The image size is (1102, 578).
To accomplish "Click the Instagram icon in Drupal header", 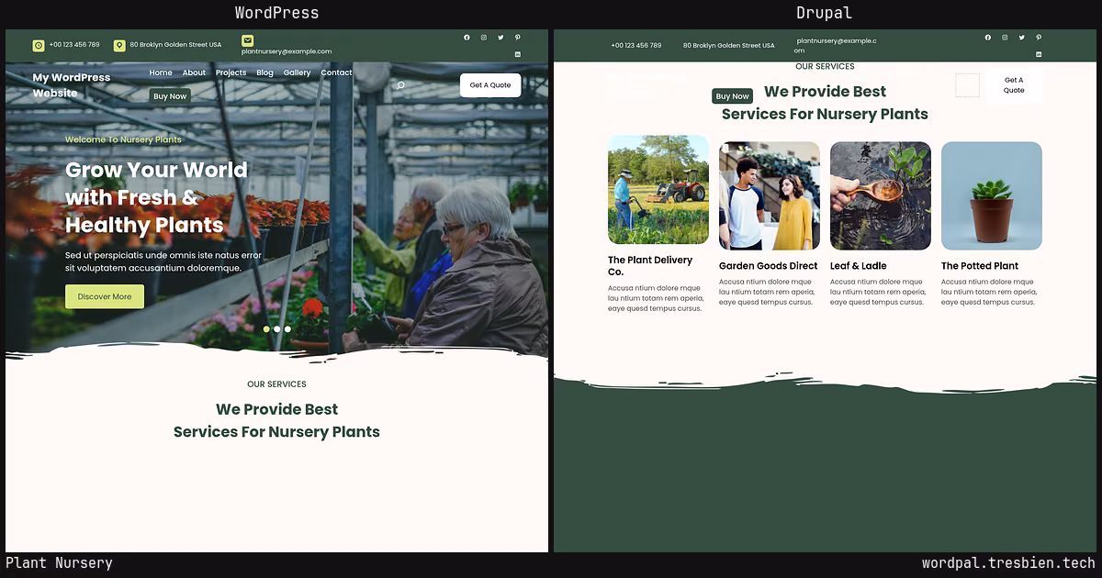I will click(x=1005, y=38).
